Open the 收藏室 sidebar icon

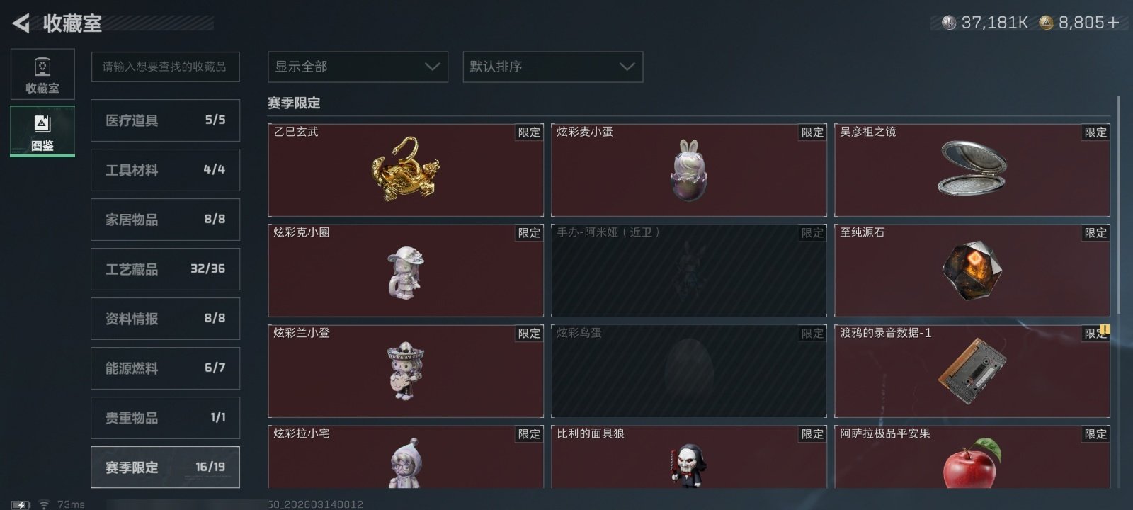point(42,74)
